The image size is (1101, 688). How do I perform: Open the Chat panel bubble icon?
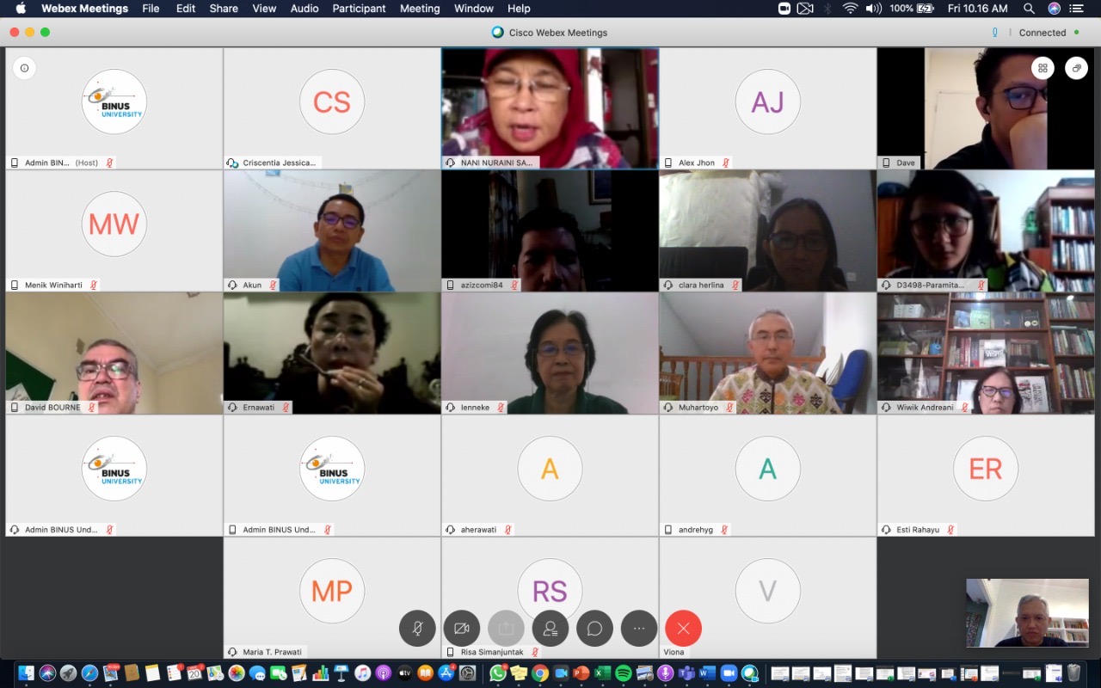click(594, 629)
